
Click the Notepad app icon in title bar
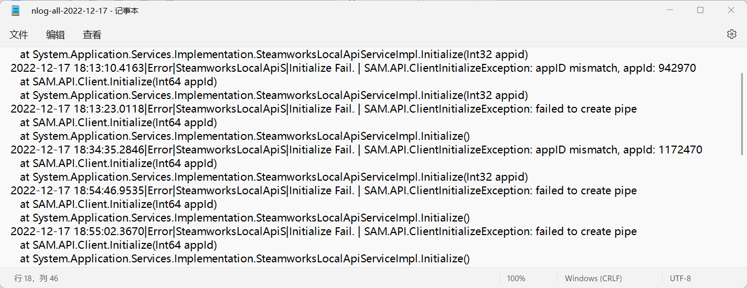(x=16, y=10)
